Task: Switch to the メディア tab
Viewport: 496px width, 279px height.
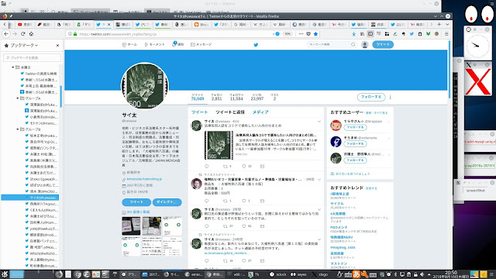Action: click(x=260, y=112)
